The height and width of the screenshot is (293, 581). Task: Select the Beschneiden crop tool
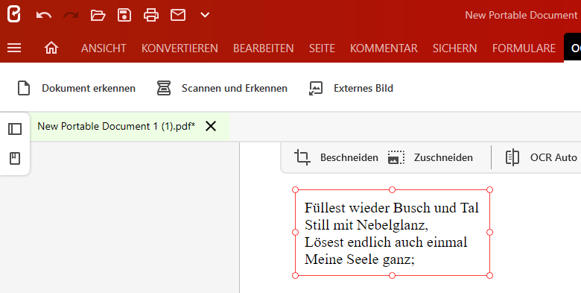click(x=336, y=157)
